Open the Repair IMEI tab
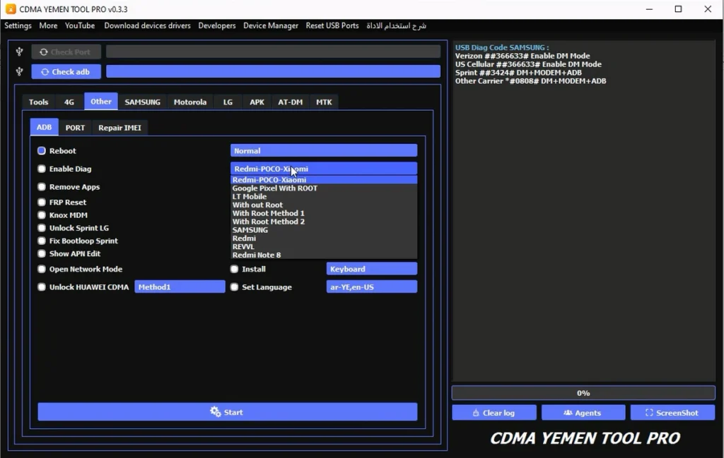724x458 pixels. [x=119, y=128]
